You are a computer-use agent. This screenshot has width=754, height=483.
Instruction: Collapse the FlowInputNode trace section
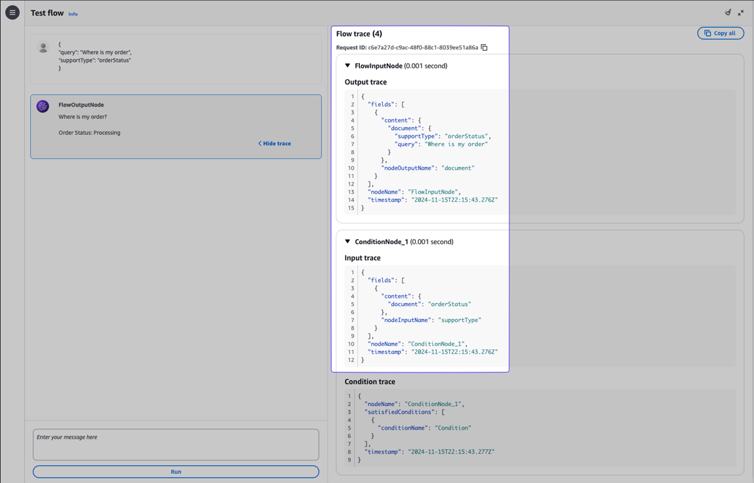tap(348, 66)
